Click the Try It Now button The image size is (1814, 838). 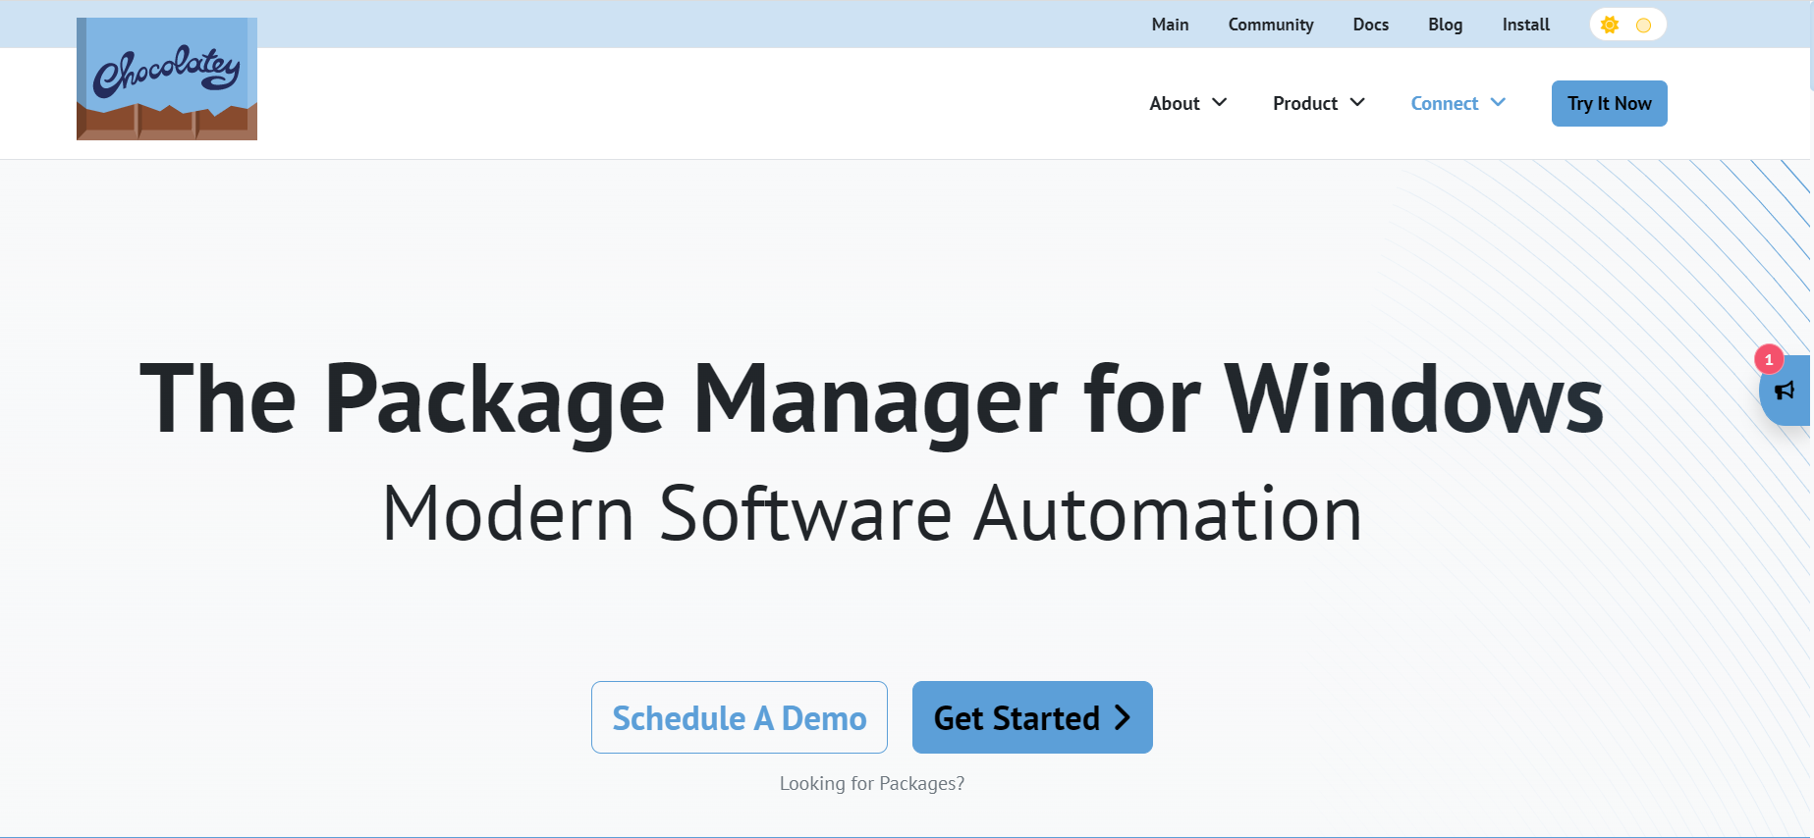pyautogui.click(x=1610, y=103)
